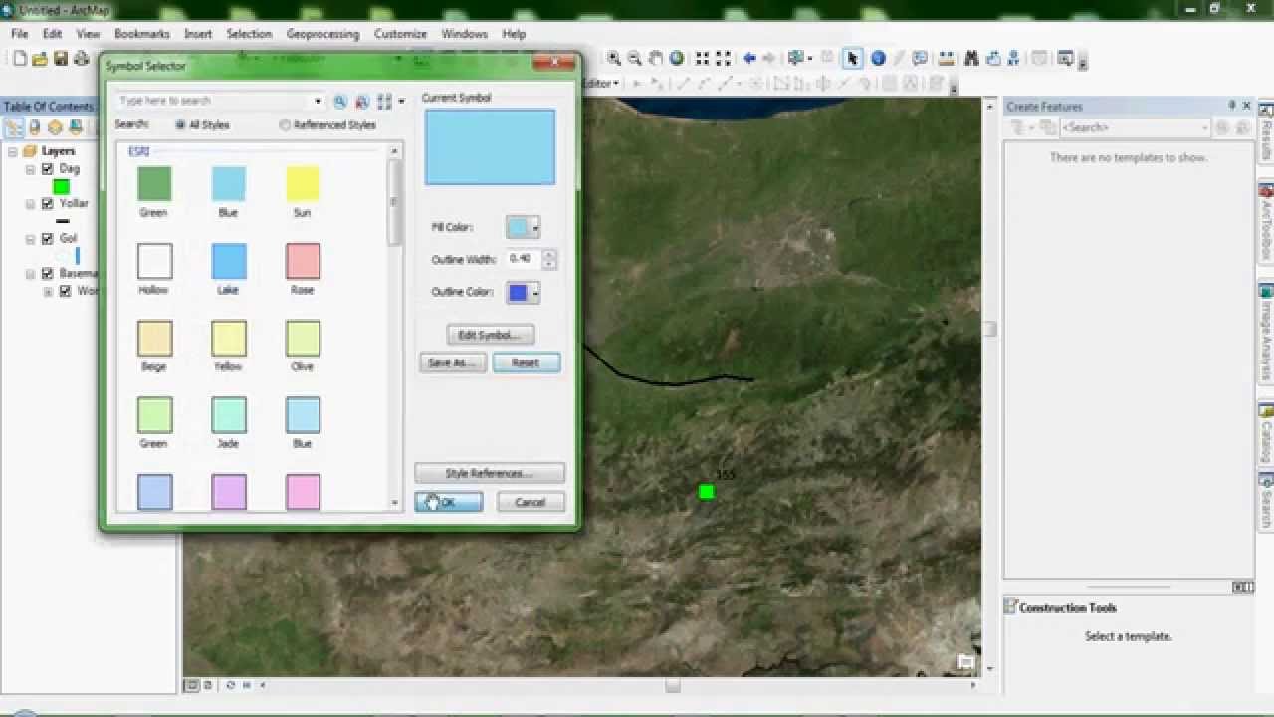Image resolution: width=1274 pixels, height=717 pixels.
Task: Choose the All Styles radio button
Action: coord(180,125)
